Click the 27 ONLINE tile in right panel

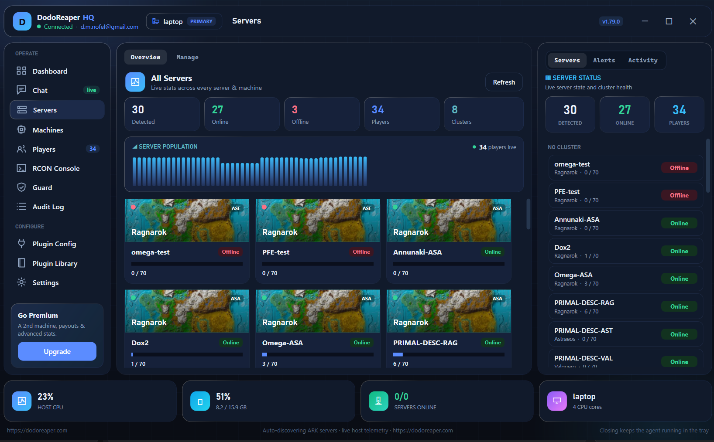625,114
